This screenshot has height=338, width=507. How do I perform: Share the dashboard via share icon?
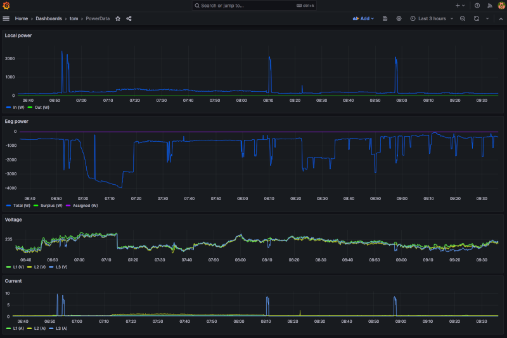(x=129, y=18)
